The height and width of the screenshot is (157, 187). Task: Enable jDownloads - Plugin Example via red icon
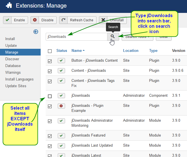click(61, 106)
